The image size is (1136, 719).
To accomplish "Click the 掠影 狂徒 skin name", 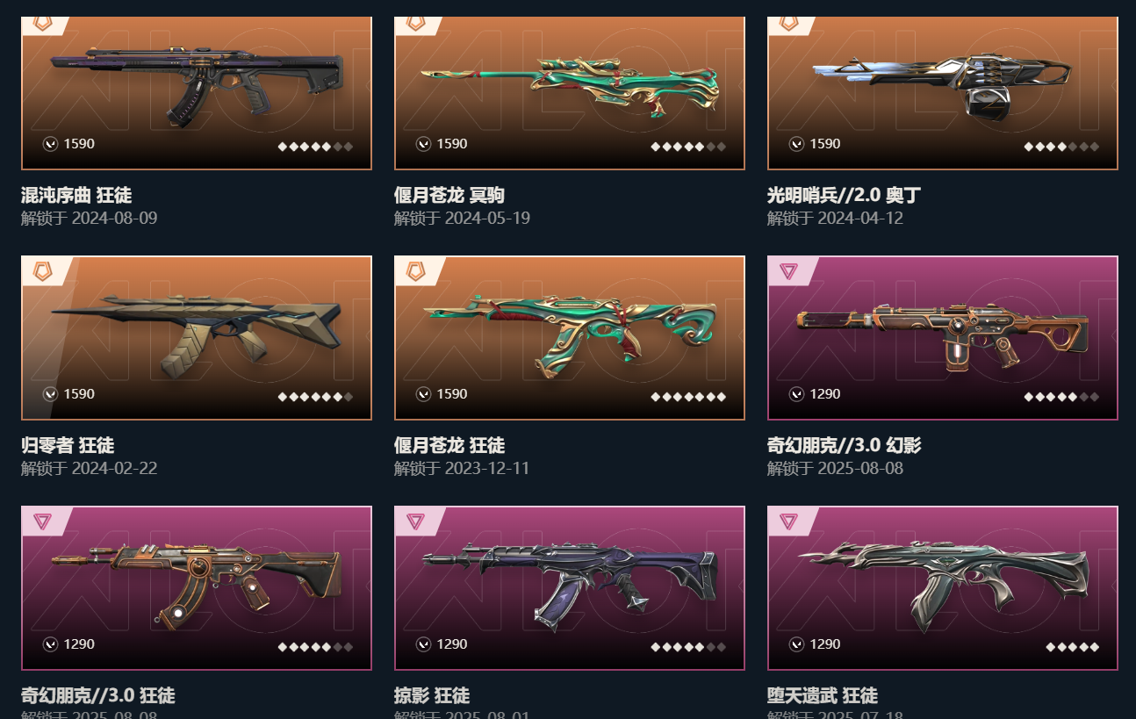I will 432,696.
